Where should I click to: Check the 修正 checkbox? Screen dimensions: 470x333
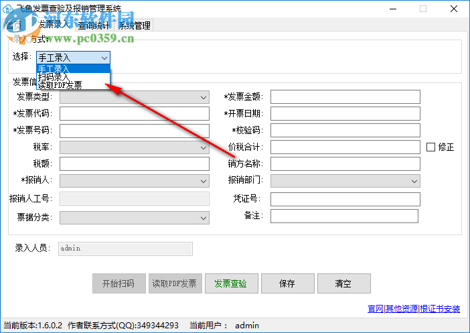tap(430, 147)
